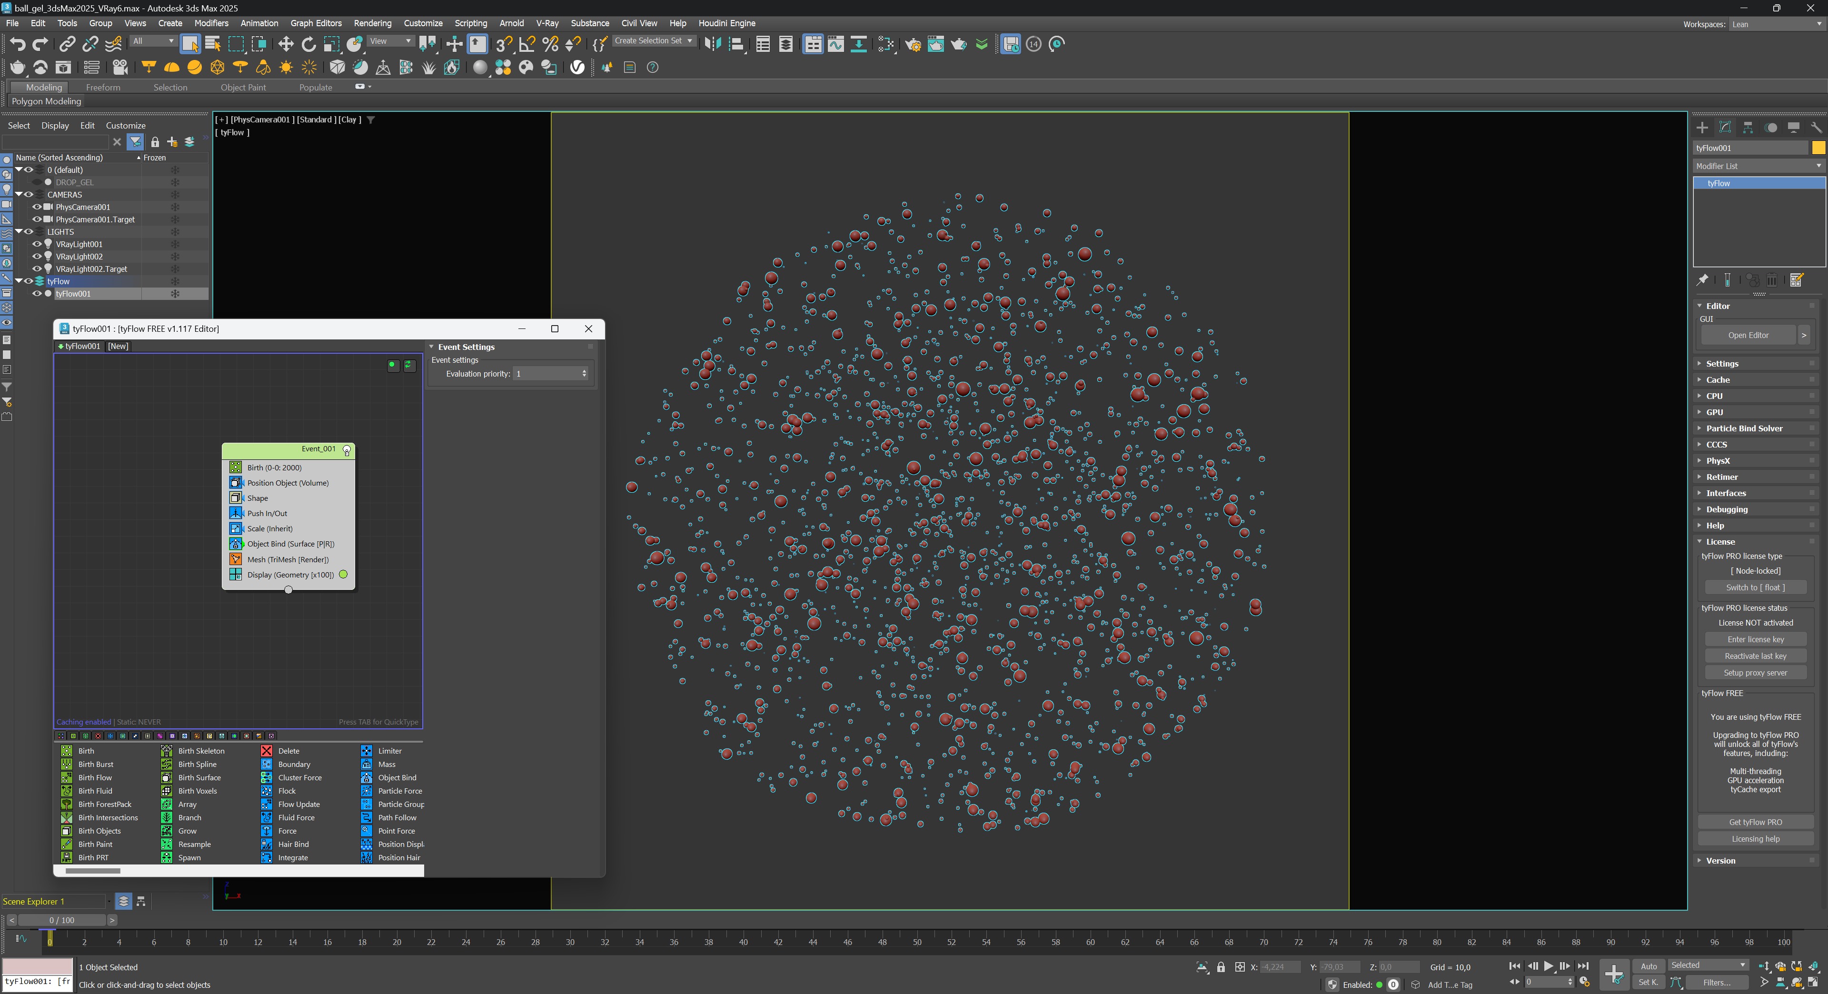Viewport: 1828px width, 994px height.
Task: Open the Rendering menu
Action: click(x=372, y=23)
